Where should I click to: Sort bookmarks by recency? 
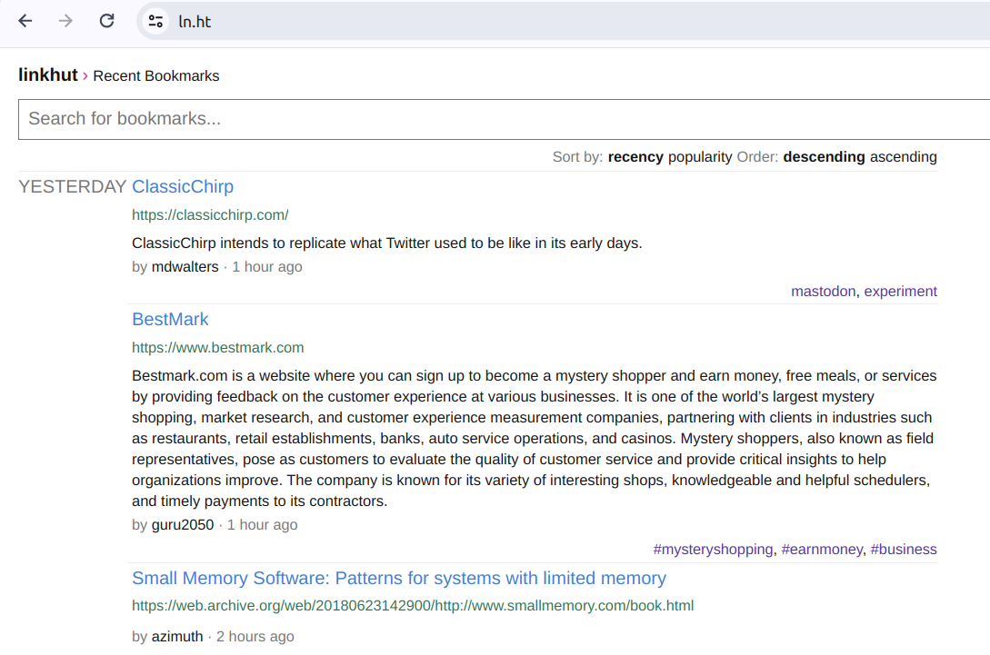pos(635,157)
